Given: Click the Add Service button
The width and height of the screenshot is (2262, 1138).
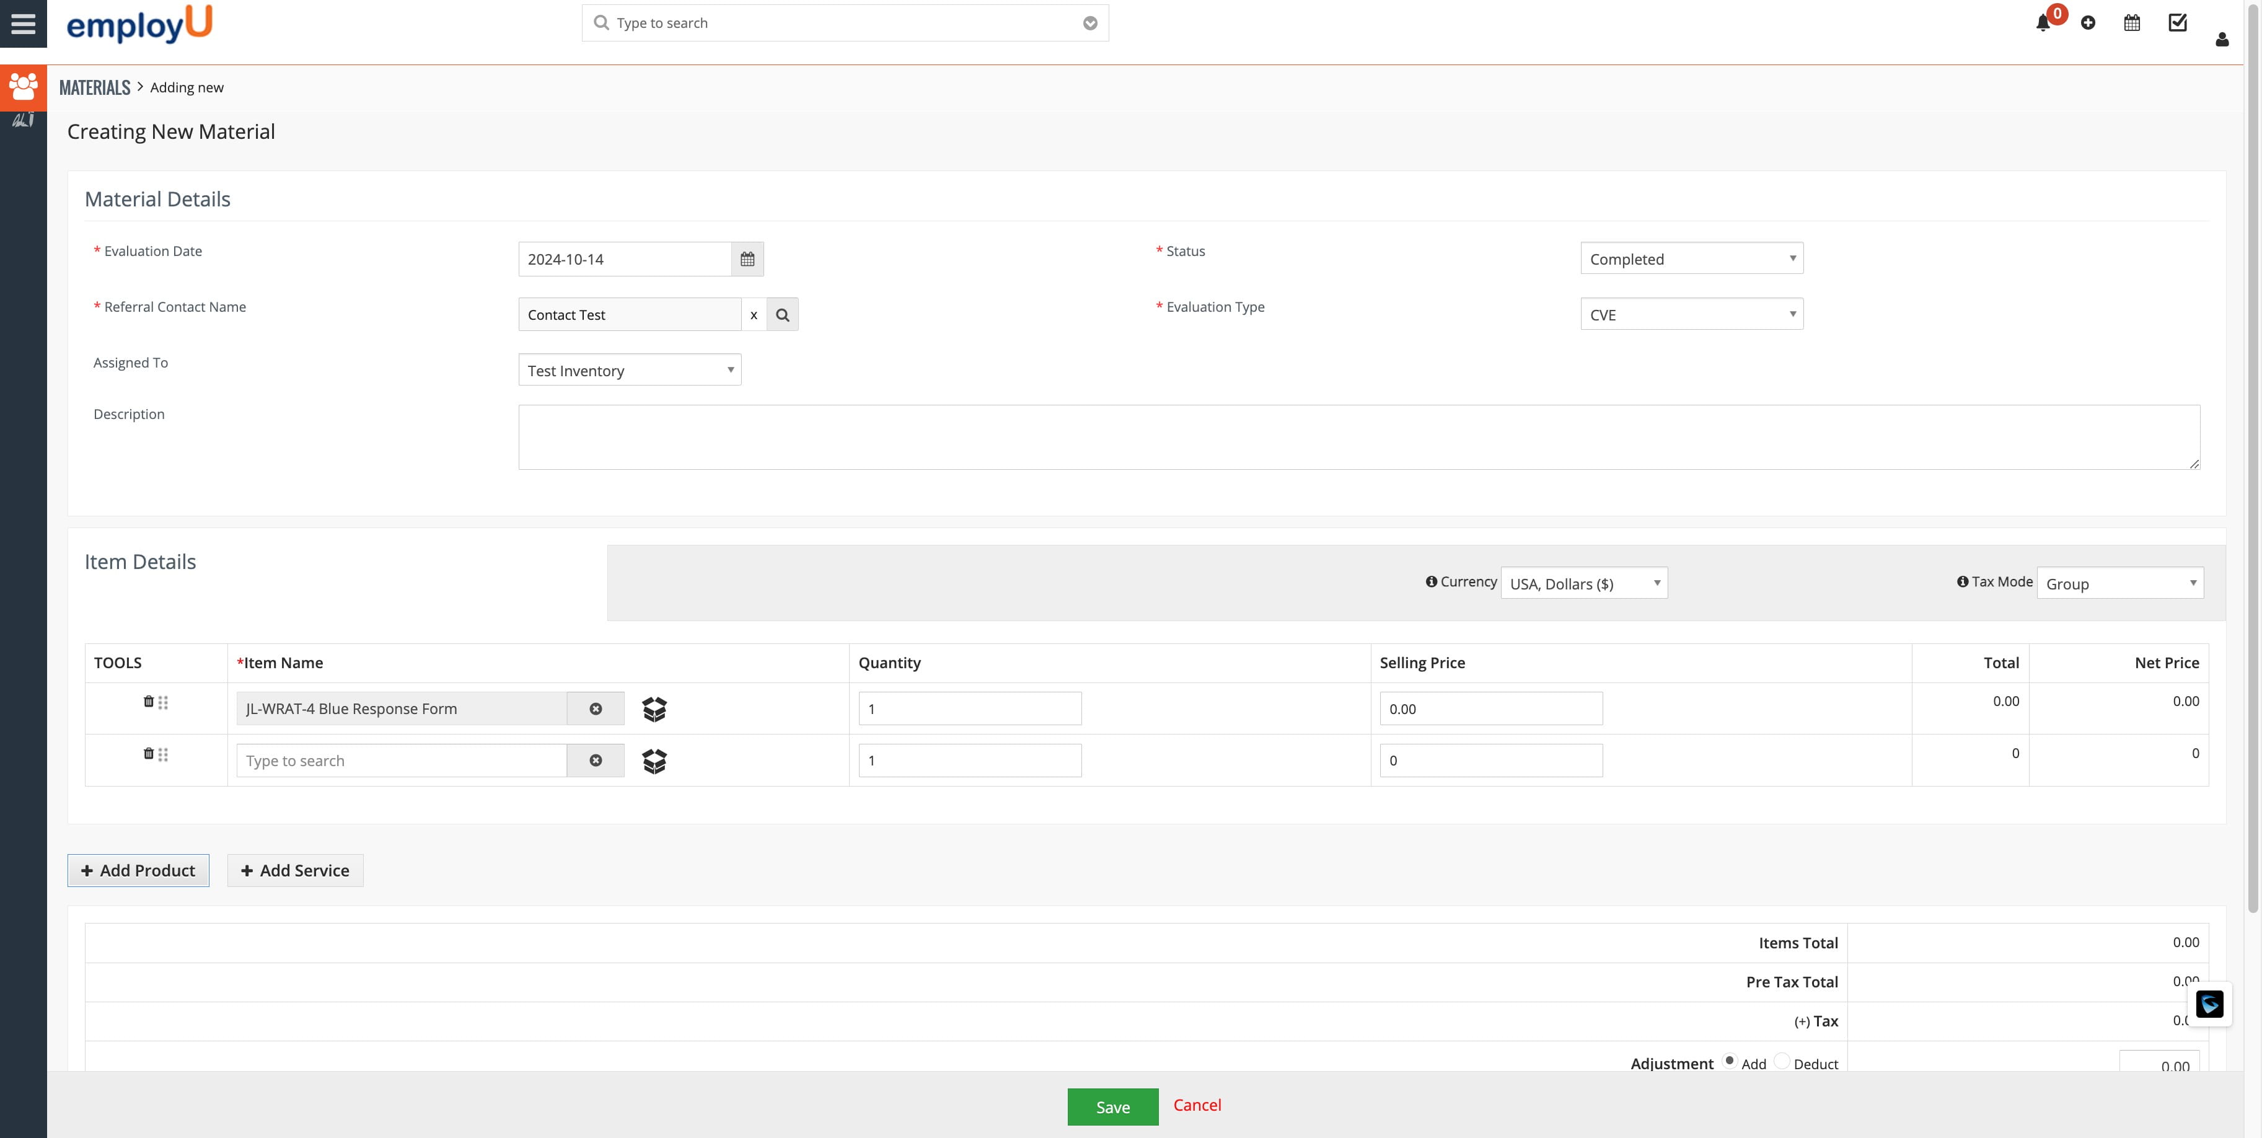Looking at the screenshot, I should pyautogui.click(x=295, y=870).
